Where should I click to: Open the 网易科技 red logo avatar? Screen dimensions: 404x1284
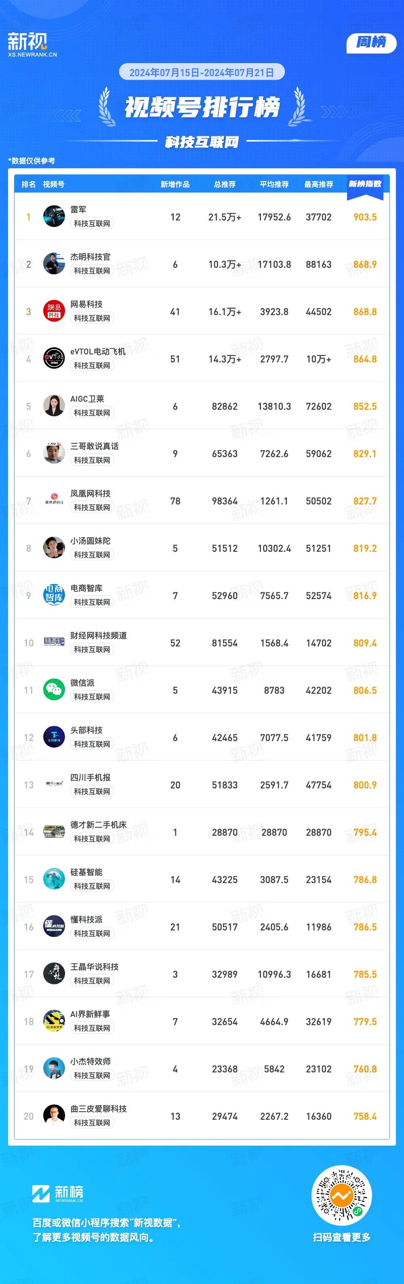pos(54,311)
